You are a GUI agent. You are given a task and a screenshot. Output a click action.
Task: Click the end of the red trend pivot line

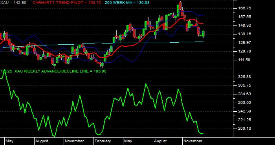[203, 24]
